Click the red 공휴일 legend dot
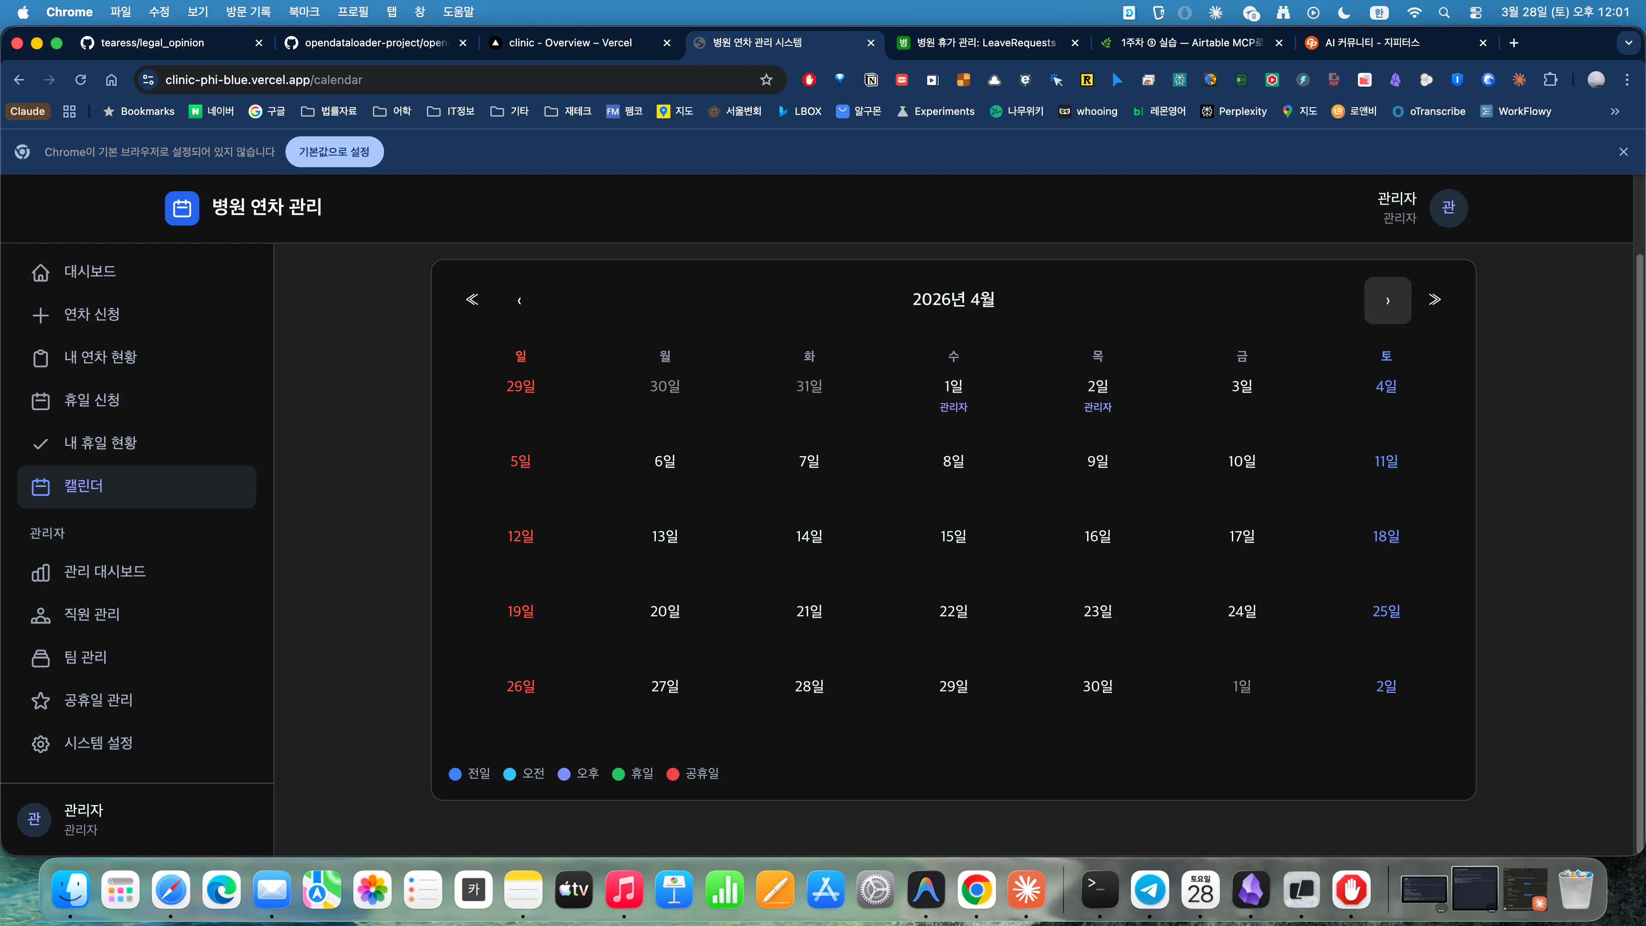1646x926 pixels. click(672, 774)
